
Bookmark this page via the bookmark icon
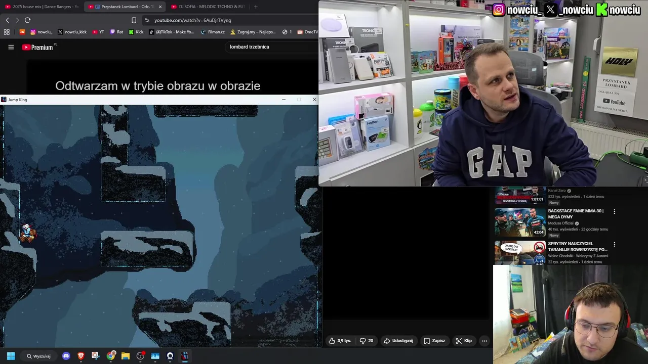pyautogui.click(x=134, y=20)
